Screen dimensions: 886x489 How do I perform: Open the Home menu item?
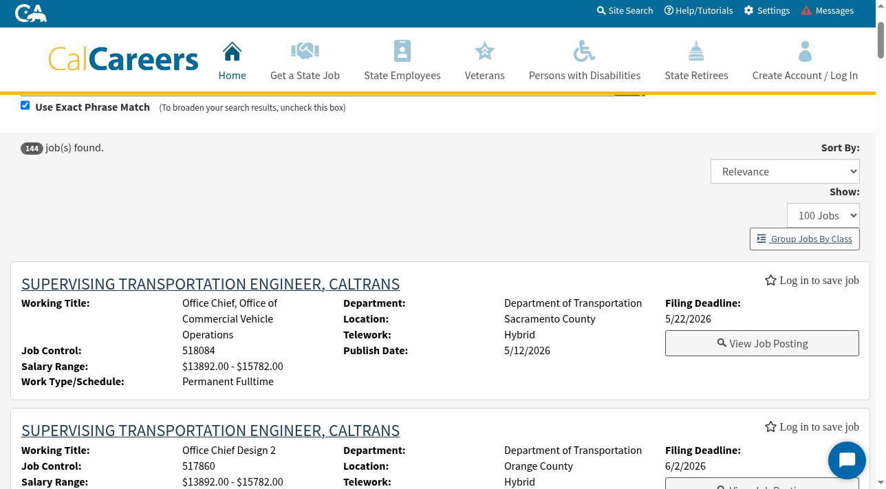point(233,76)
